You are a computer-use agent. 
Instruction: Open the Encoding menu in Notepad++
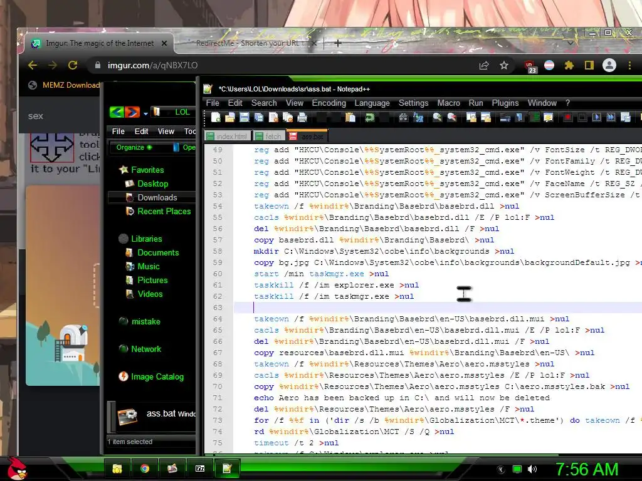click(x=329, y=103)
